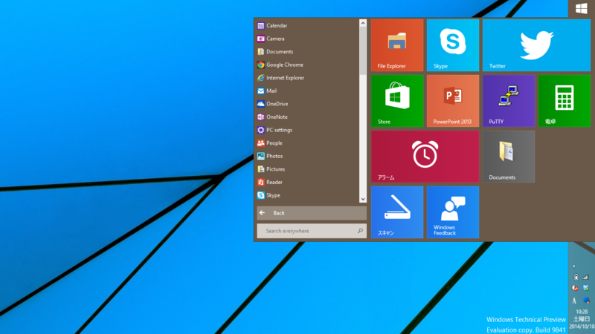Click the app list scrollbar thumb

(x=363, y=50)
